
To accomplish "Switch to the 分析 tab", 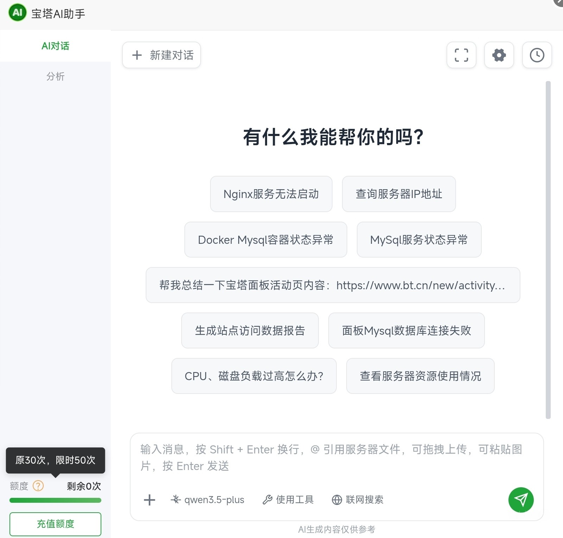I will click(x=55, y=76).
